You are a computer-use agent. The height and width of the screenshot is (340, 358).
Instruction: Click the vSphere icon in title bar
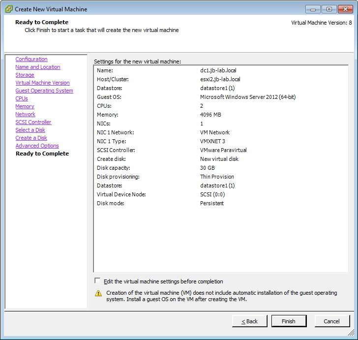pyautogui.click(x=8, y=9)
